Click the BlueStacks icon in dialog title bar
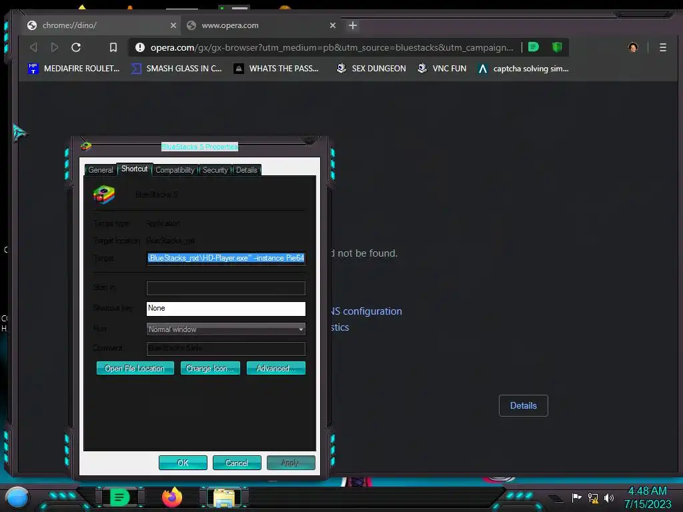This screenshot has width=683, height=512. [86, 146]
